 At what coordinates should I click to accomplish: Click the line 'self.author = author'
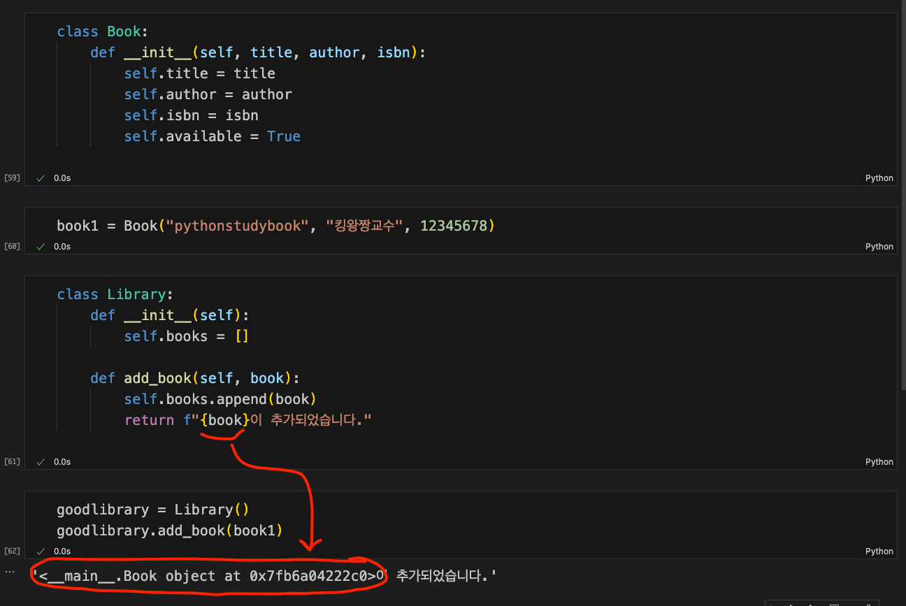pos(208,94)
